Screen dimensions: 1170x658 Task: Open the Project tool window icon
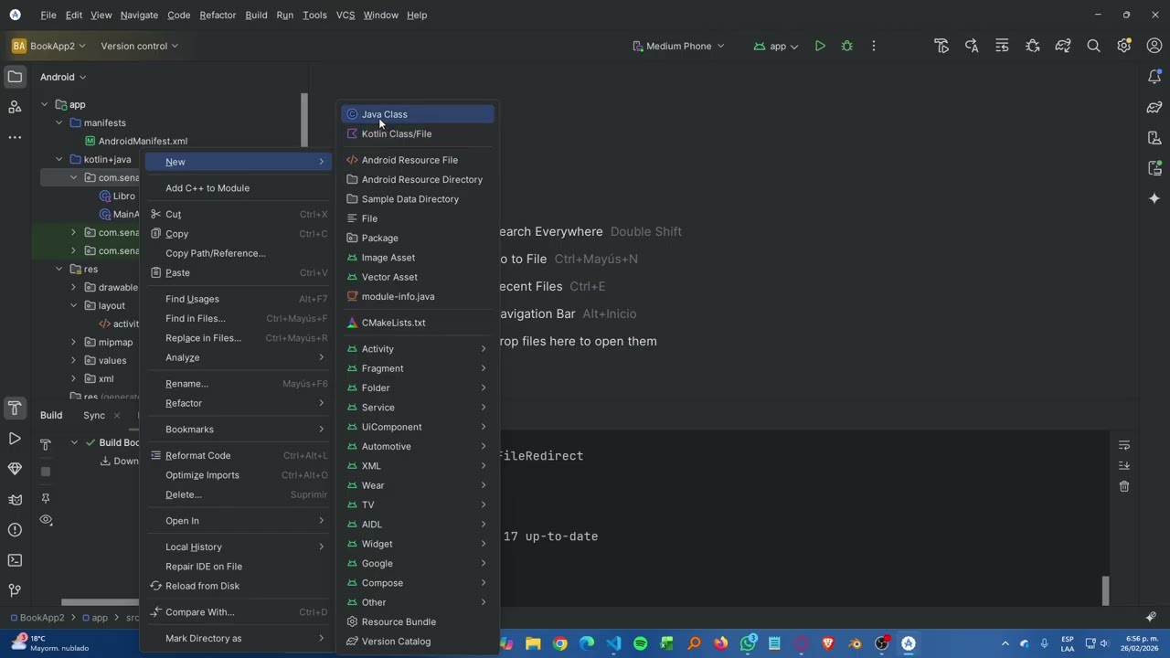(x=15, y=77)
